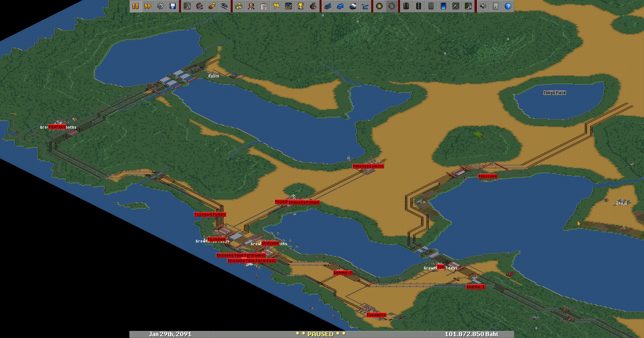Click the Baht balance in status bar
The width and height of the screenshot is (644, 338).
click(x=471, y=334)
